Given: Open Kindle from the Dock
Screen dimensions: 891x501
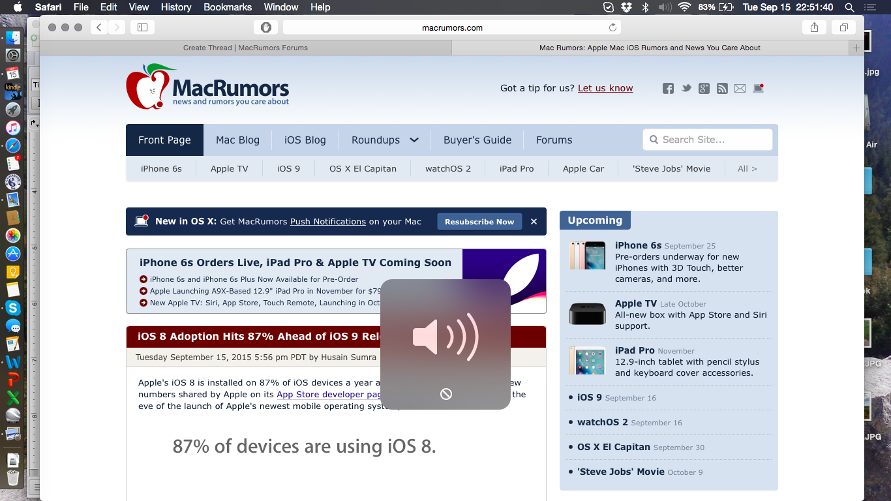Looking at the screenshot, I should [x=13, y=91].
